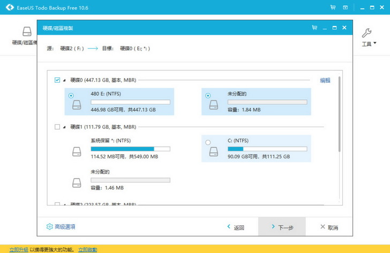This screenshot has width=390, height=253.
Task: Click the 系統保留 partition drive icon
Action: (x=78, y=152)
